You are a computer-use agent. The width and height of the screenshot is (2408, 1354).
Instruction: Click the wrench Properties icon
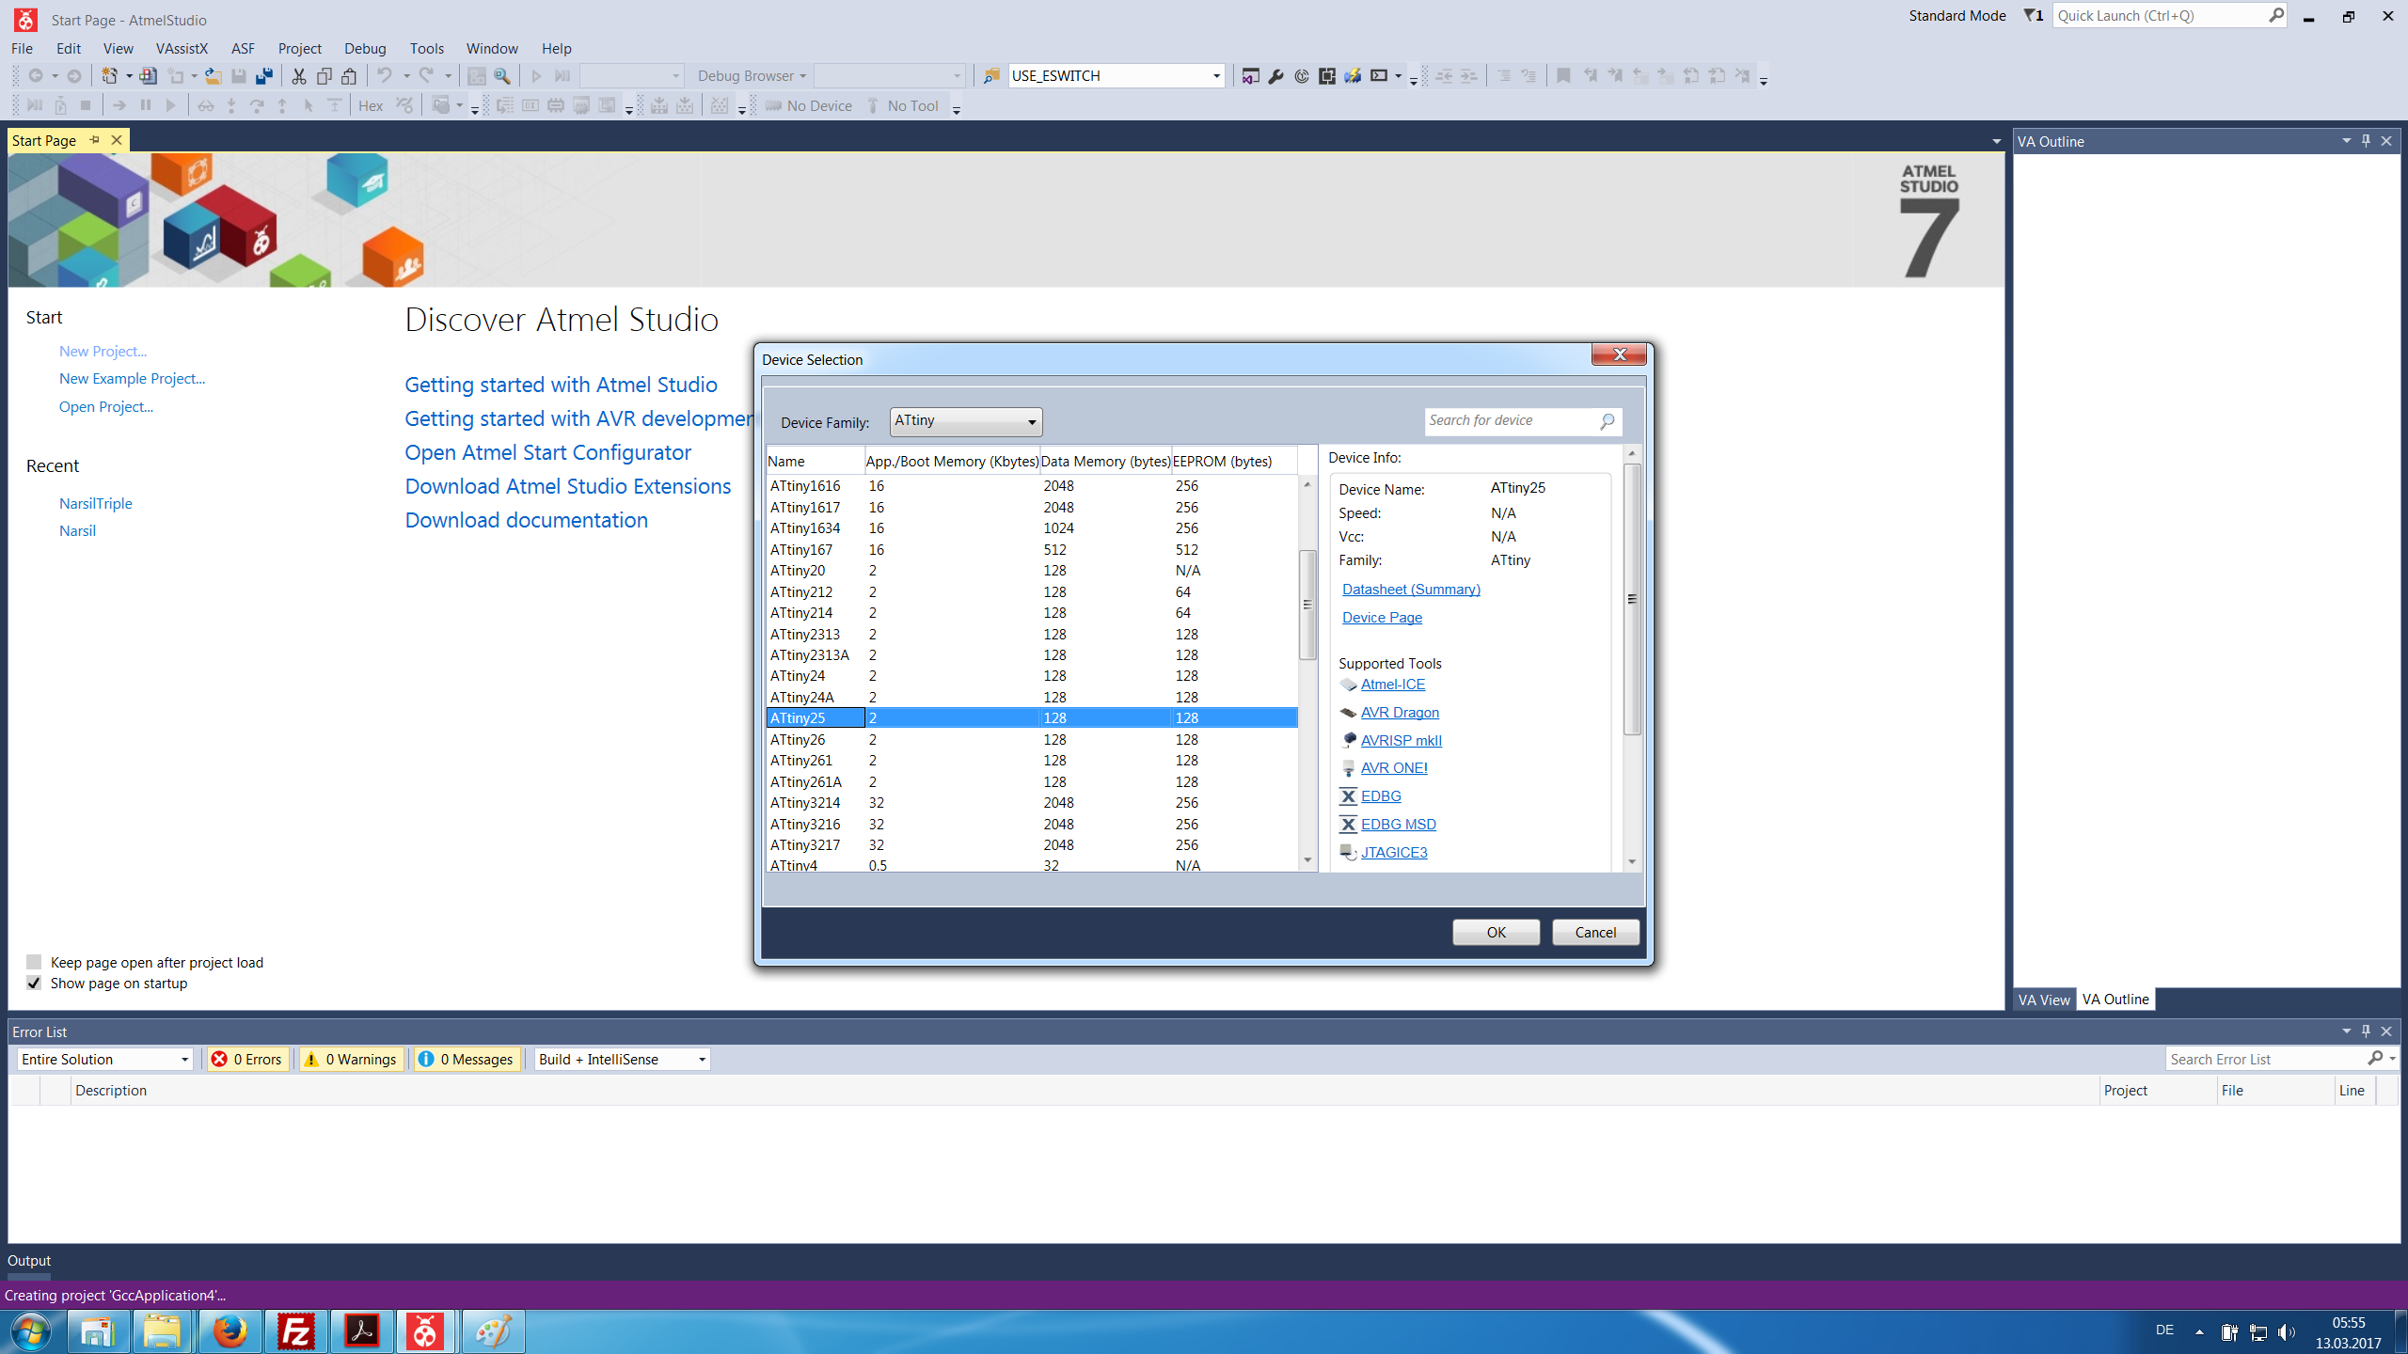[x=1275, y=76]
